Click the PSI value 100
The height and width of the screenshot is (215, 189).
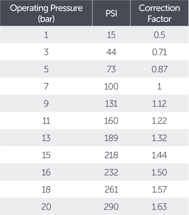pos(111,87)
